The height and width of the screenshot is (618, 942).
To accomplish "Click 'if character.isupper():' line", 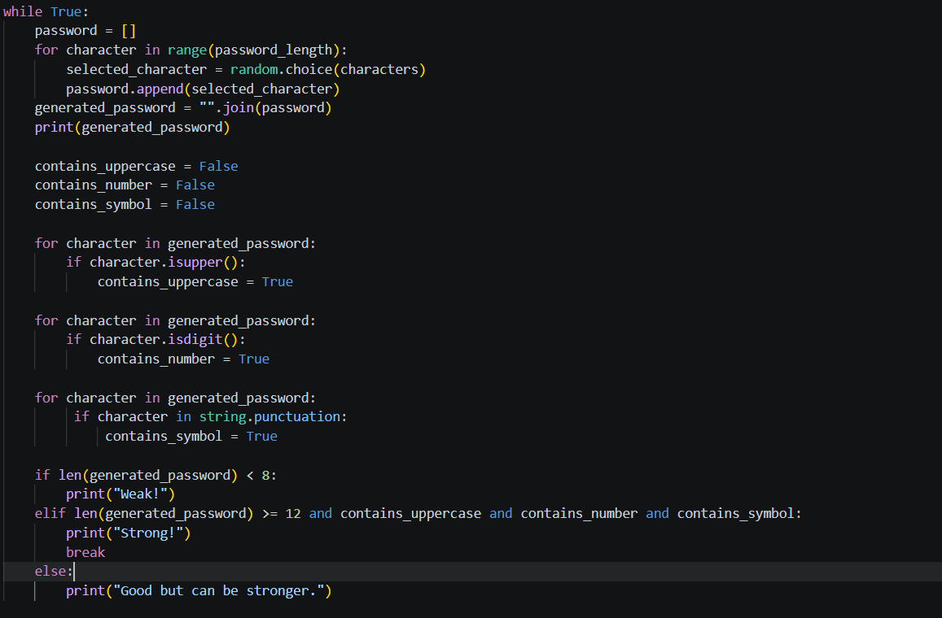I will (156, 262).
